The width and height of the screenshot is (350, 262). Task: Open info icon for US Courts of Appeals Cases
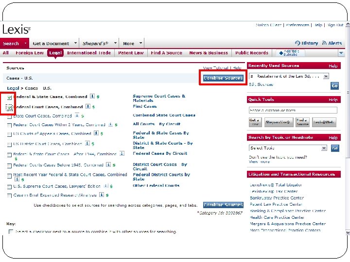(x=96, y=133)
